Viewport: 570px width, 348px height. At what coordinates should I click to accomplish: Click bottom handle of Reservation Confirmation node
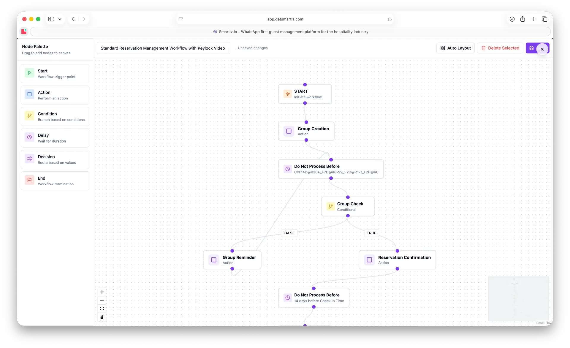[x=397, y=269]
